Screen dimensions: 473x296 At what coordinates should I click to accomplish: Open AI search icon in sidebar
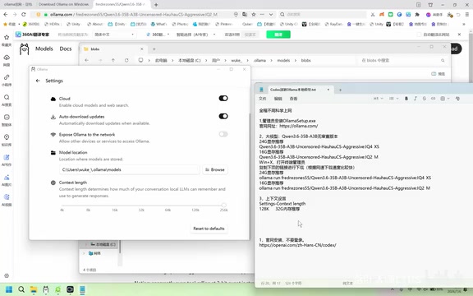(7, 97)
